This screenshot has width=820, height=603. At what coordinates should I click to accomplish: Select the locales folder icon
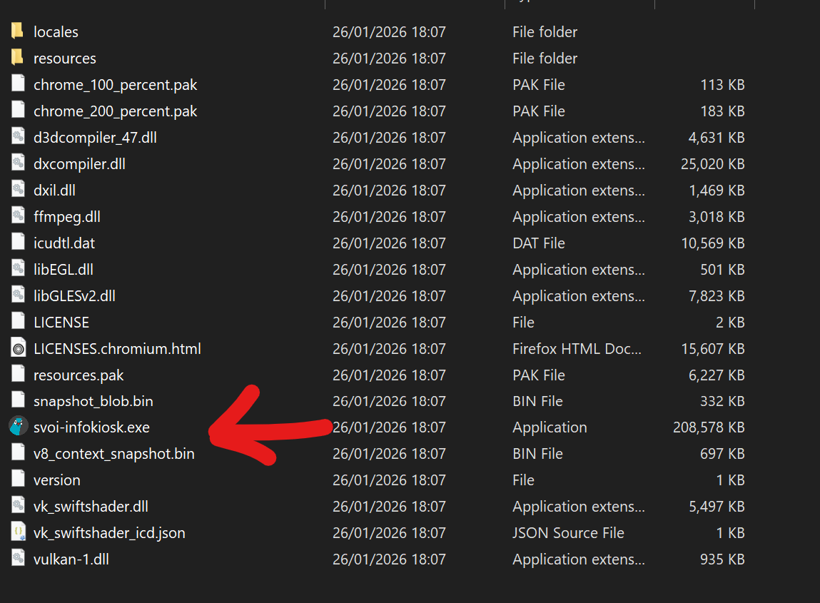click(x=18, y=32)
